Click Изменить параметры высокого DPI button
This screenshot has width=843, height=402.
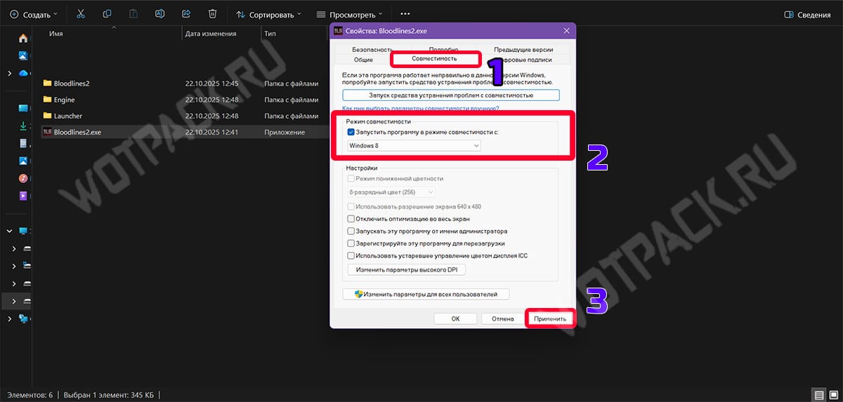pyautogui.click(x=407, y=269)
